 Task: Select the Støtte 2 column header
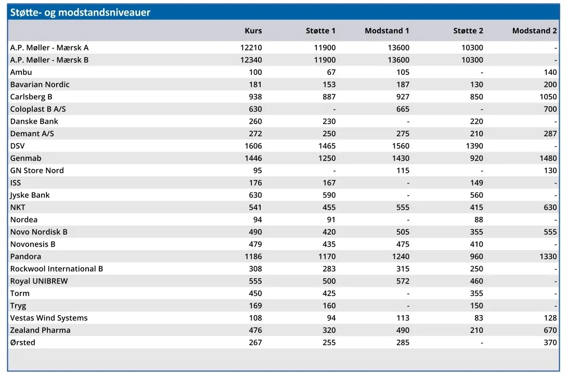[x=468, y=31]
